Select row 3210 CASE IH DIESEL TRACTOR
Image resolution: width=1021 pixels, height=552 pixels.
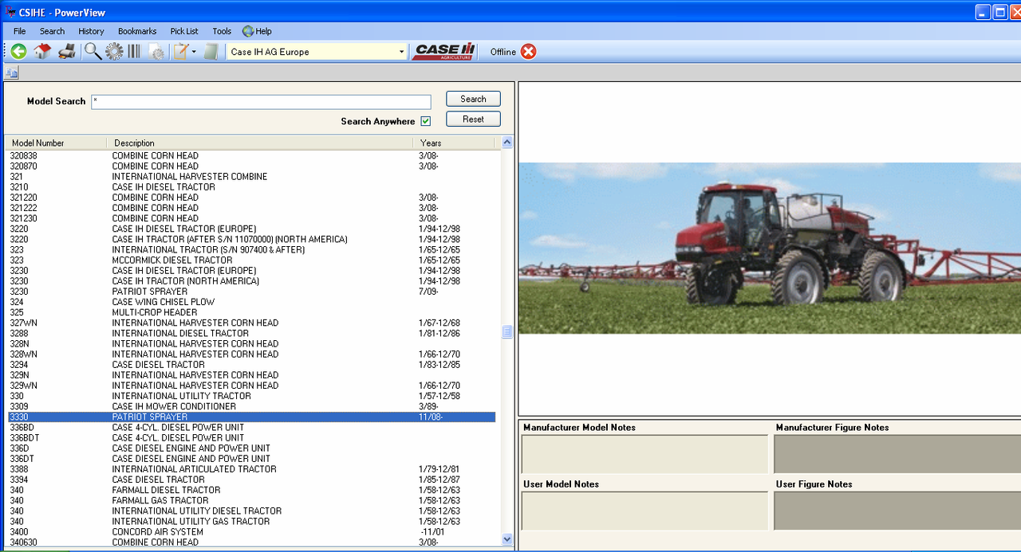pyautogui.click(x=251, y=187)
